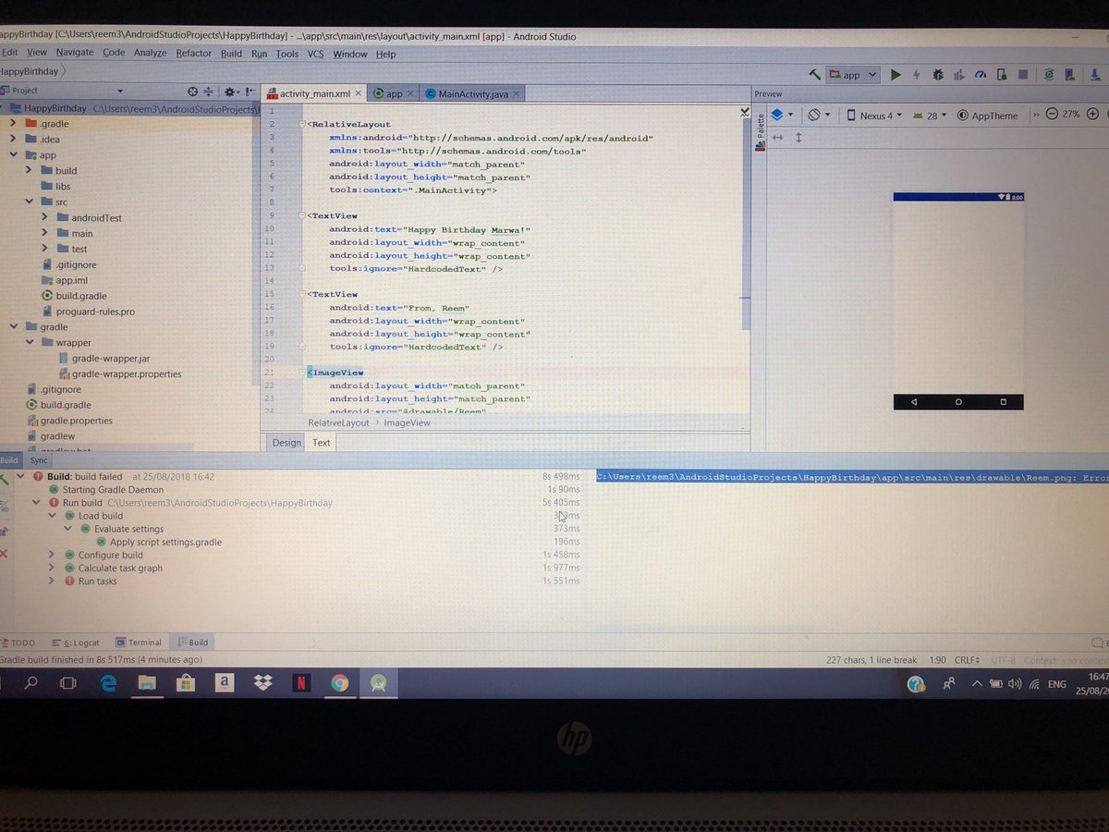Run the app with green play button

pos(896,75)
